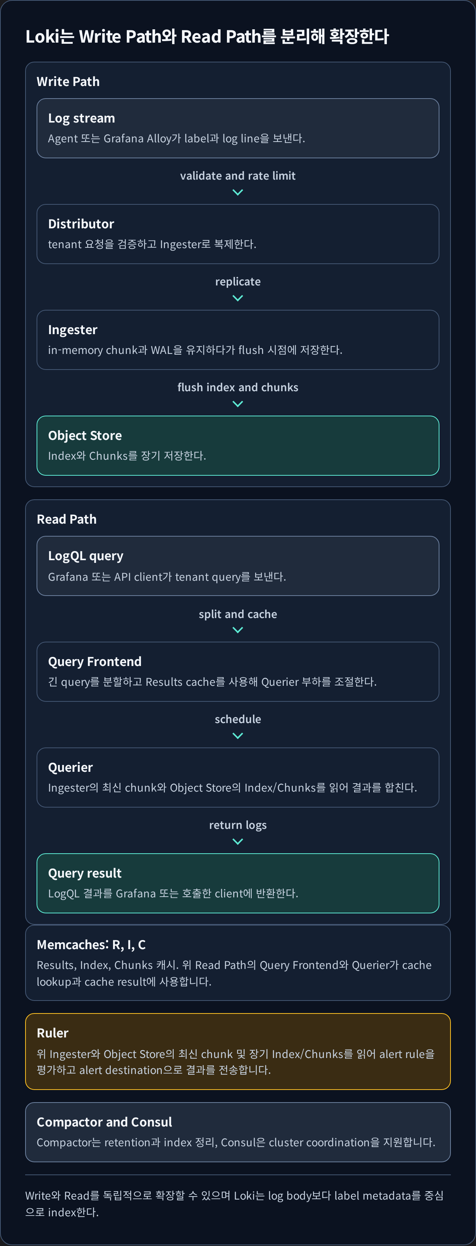Click the chevron below 'split and cache'
Viewport: 476px width, 1246px height.
238,630
